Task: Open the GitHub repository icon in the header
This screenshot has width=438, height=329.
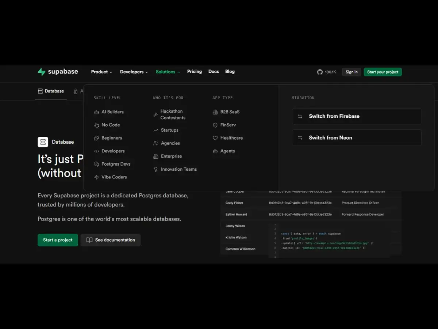Action: click(x=320, y=72)
